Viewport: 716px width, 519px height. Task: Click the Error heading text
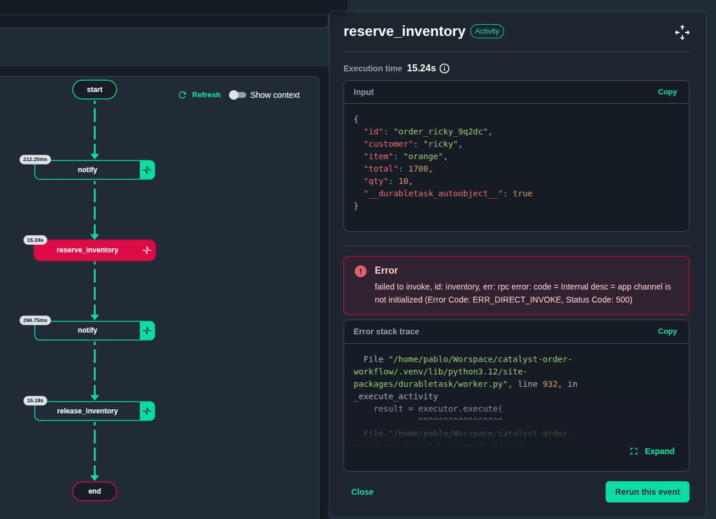(387, 270)
